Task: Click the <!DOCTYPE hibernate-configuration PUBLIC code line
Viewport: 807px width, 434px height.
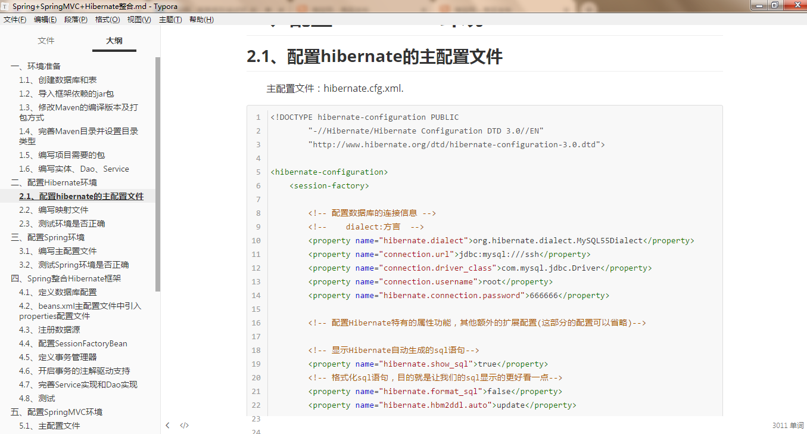Action: point(364,117)
